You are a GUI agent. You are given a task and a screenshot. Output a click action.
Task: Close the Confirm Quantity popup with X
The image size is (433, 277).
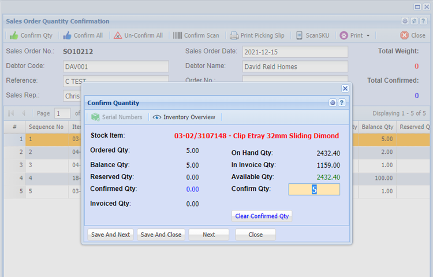click(345, 88)
